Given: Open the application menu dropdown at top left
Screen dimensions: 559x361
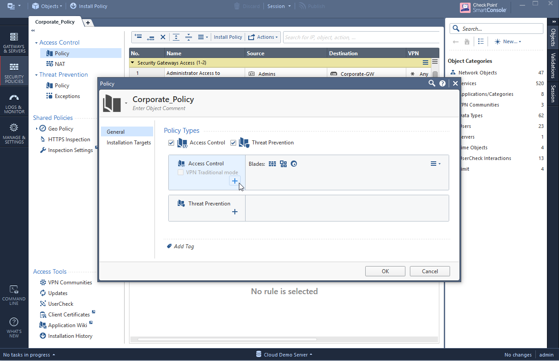Looking at the screenshot, I should 14,6.
